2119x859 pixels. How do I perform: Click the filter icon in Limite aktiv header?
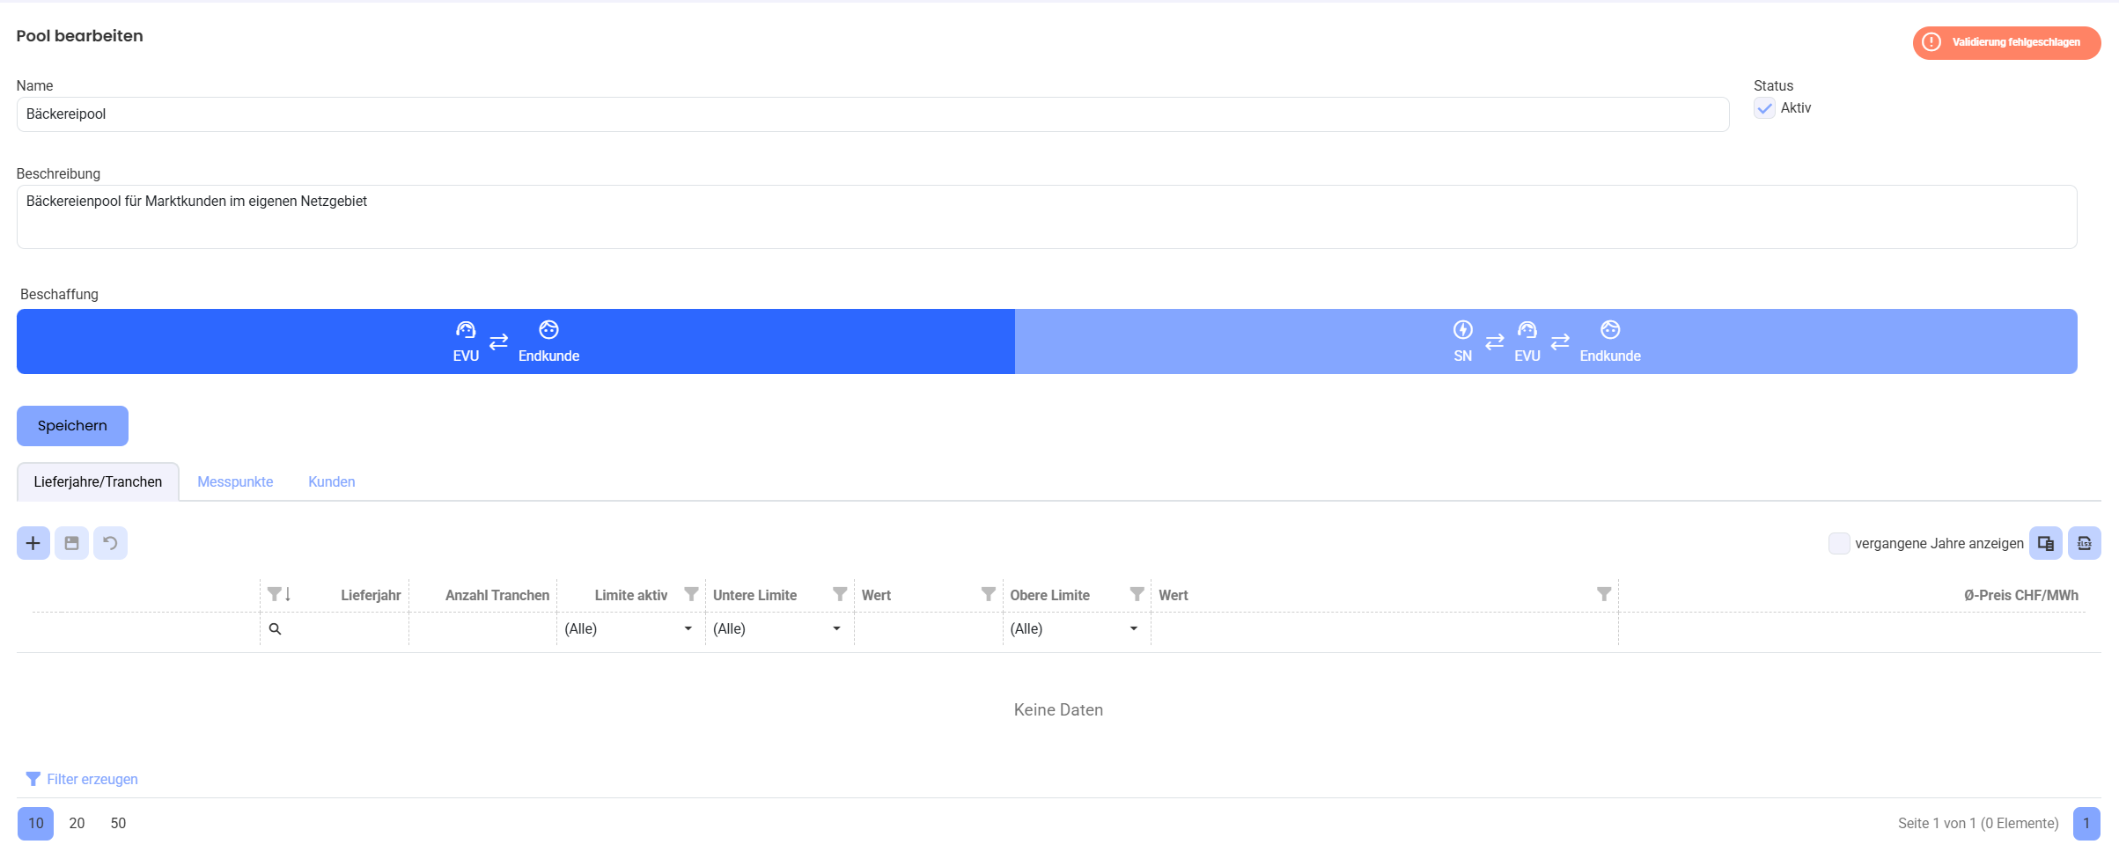691,595
